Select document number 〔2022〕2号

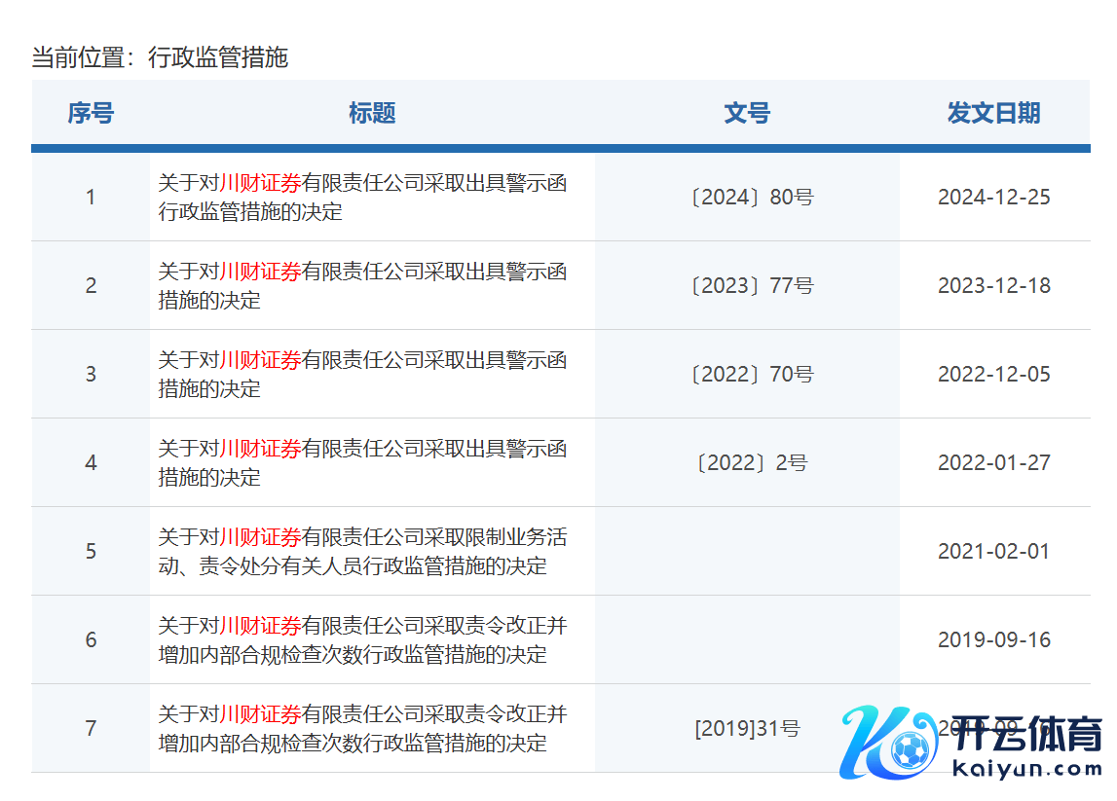point(747,463)
